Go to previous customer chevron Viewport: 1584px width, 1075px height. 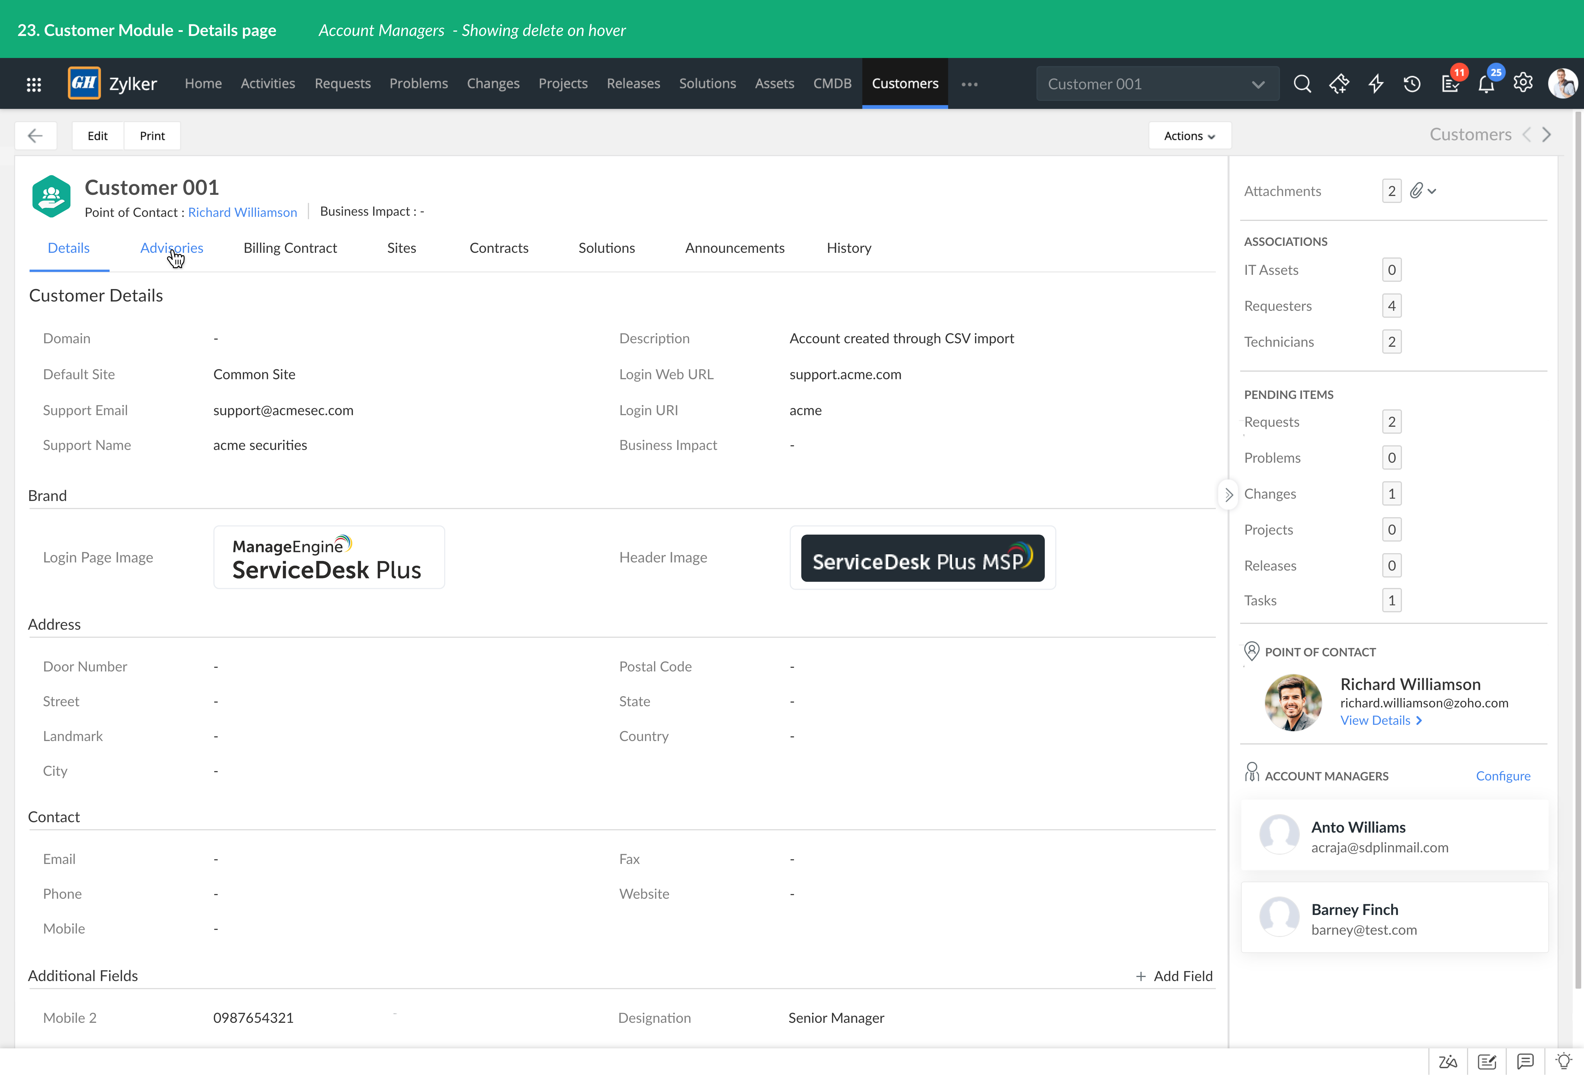[x=1527, y=135]
